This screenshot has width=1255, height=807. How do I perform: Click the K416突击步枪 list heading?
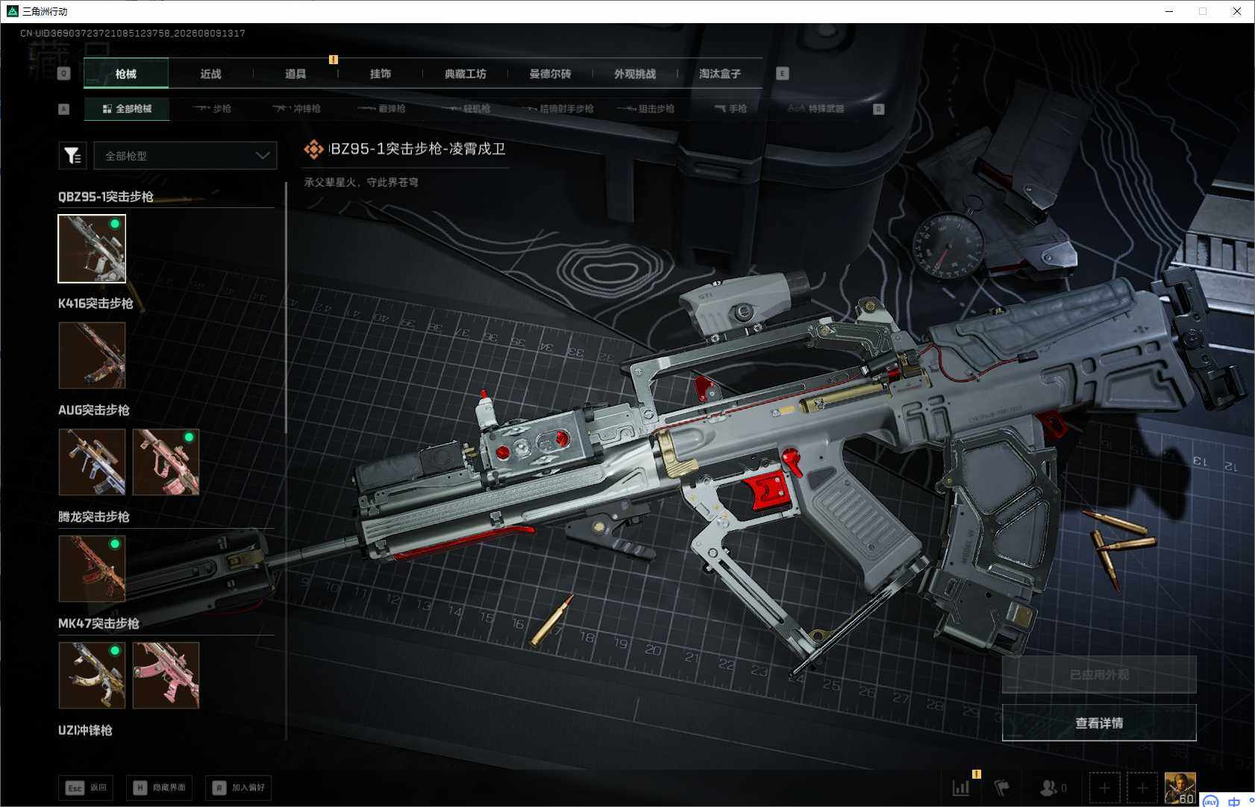[x=96, y=303]
